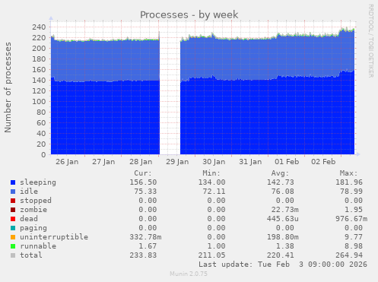Select the 'uninterruptible' legend label

(54, 237)
